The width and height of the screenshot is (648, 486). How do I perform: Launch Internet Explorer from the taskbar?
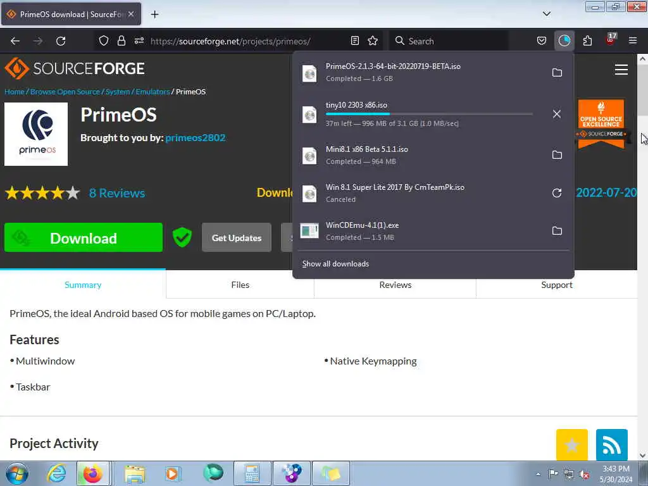click(56, 473)
